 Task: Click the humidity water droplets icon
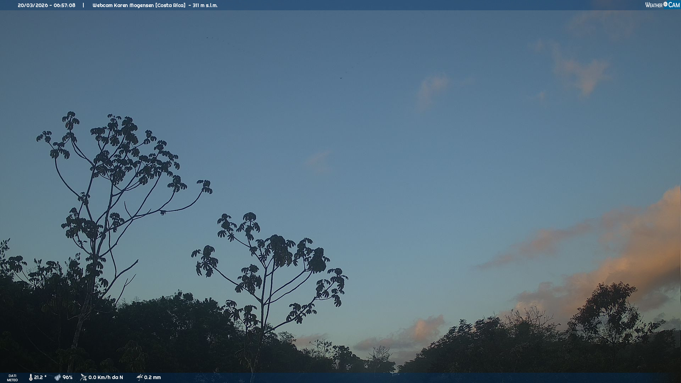57,377
